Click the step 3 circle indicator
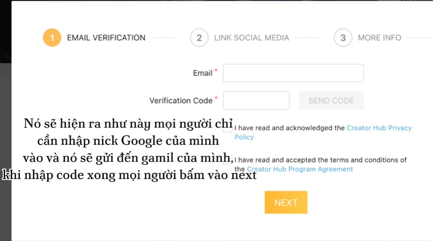433x241 pixels. pos(343,38)
